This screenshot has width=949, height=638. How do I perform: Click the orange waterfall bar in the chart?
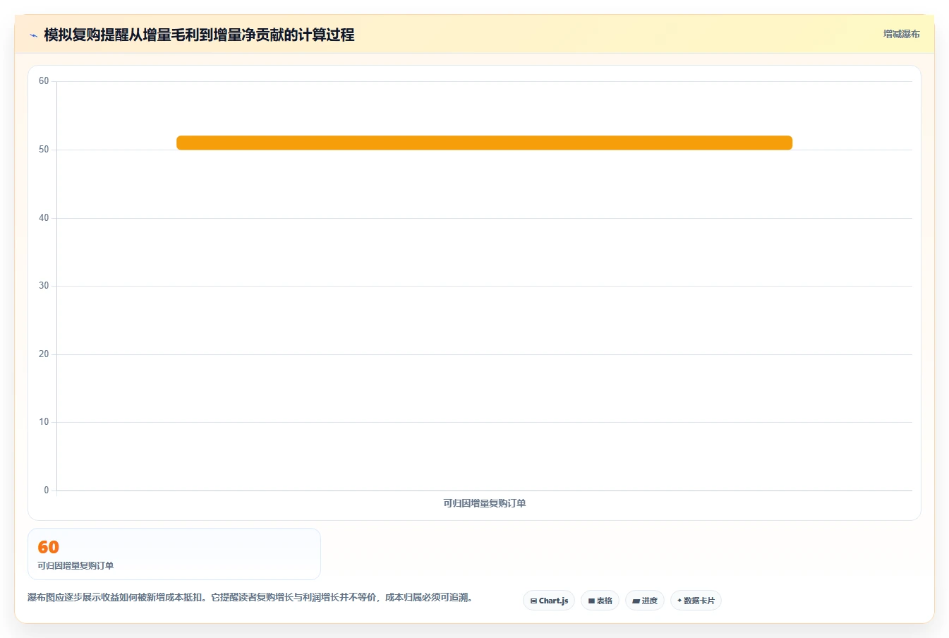click(484, 143)
